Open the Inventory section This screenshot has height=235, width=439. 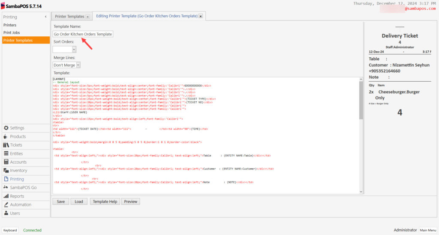(x=26, y=170)
